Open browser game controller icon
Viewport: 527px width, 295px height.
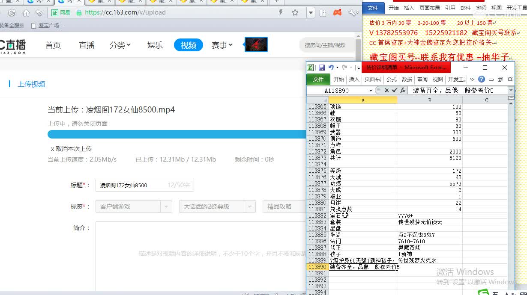(x=338, y=12)
